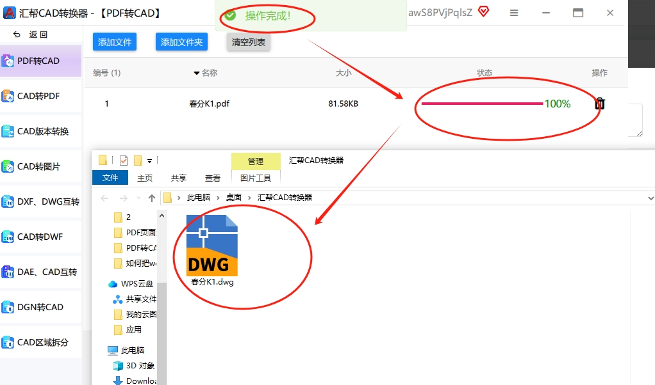
Task: Open the DGN转CAD converter
Action: (40, 307)
